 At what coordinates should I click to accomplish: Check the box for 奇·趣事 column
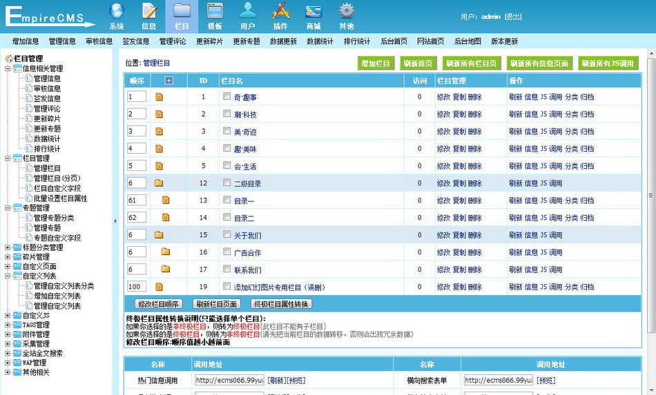pyautogui.click(x=226, y=97)
